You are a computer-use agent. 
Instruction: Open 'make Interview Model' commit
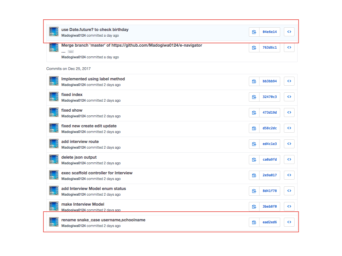click(x=83, y=204)
